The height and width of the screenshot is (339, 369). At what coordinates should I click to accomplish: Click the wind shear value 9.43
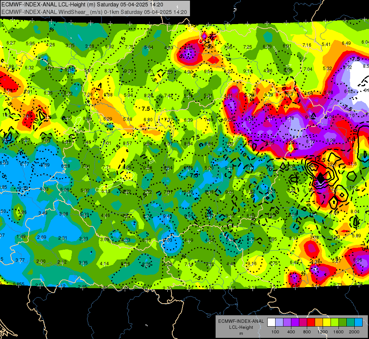[168, 216]
